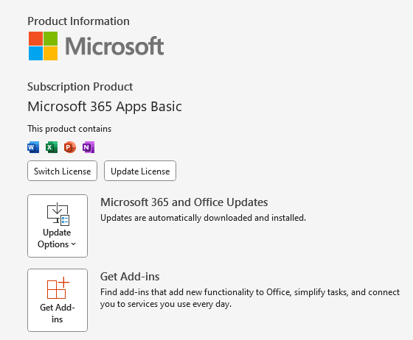Click the Switch License button

[62, 171]
